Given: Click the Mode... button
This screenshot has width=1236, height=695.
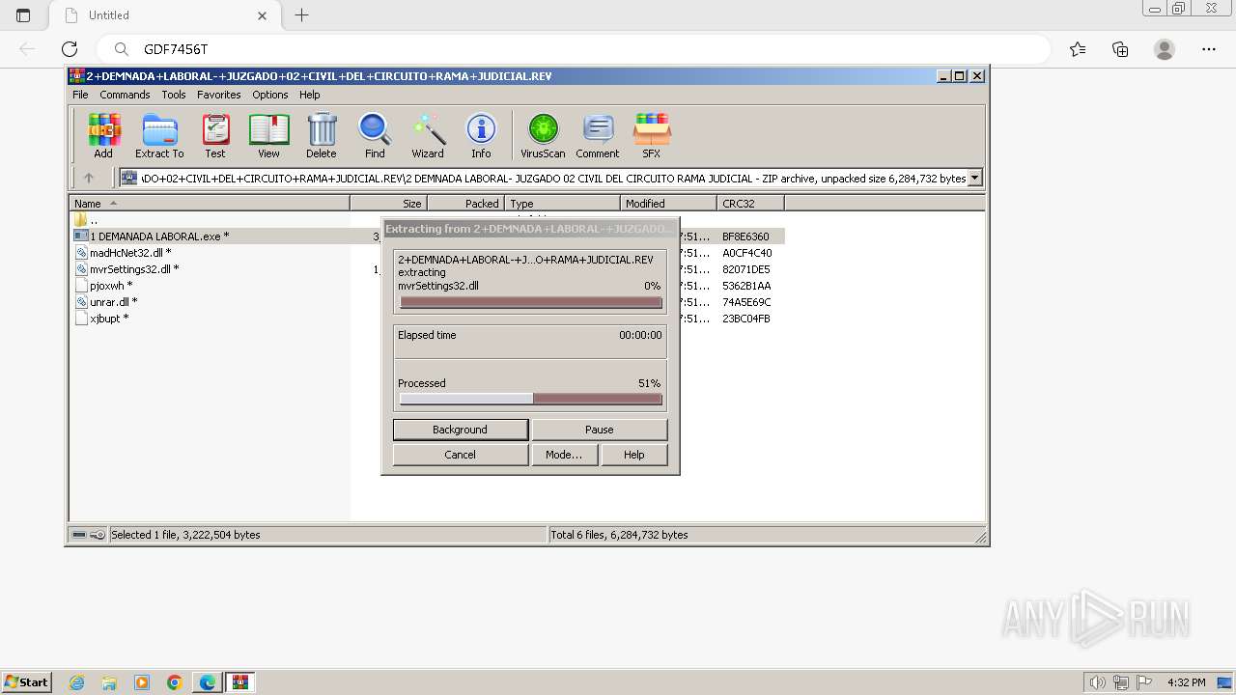Looking at the screenshot, I should pos(564,455).
